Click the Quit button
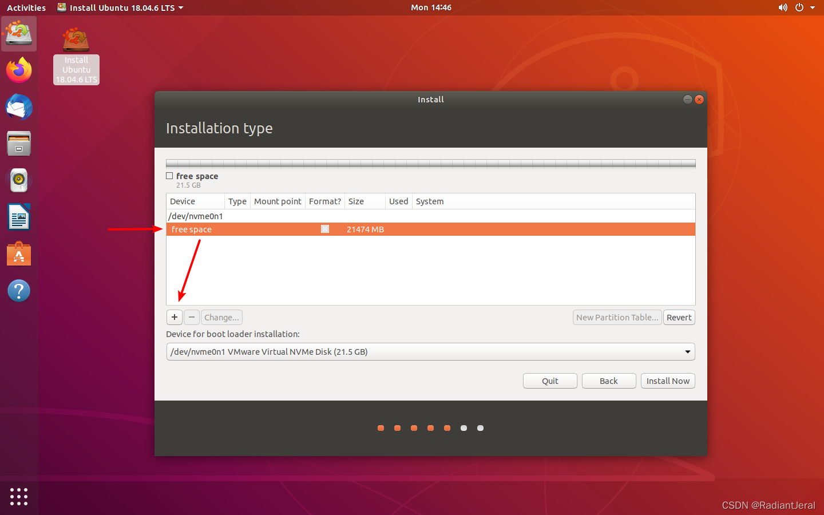 click(x=550, y=381)
